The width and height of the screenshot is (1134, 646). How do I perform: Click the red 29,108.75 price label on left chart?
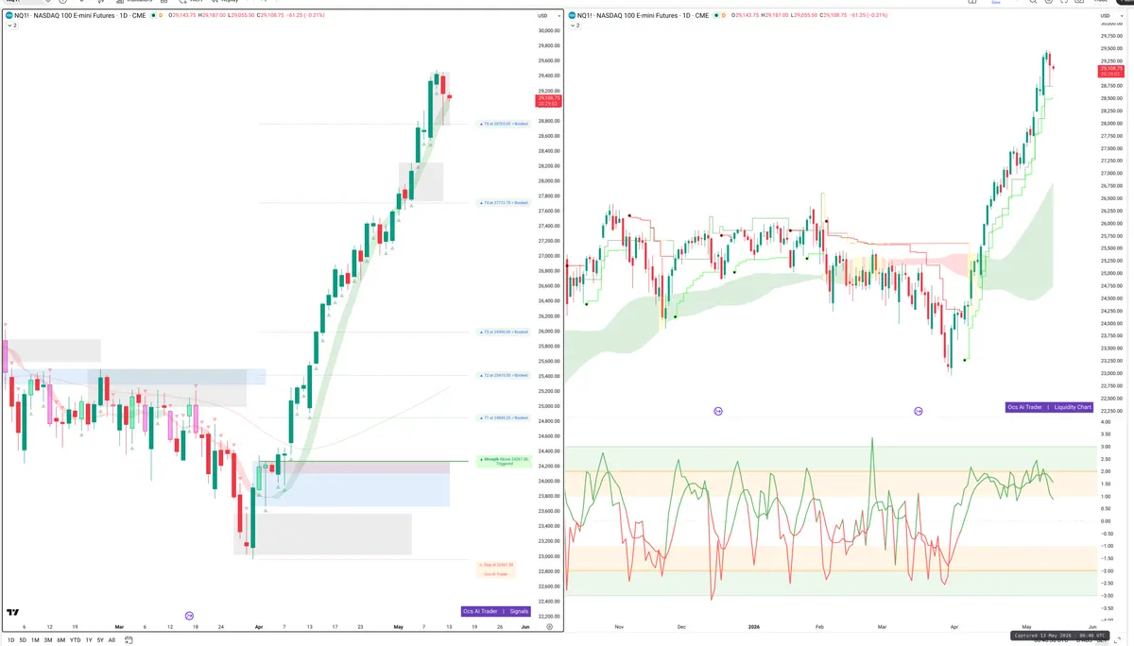point(548,101)
